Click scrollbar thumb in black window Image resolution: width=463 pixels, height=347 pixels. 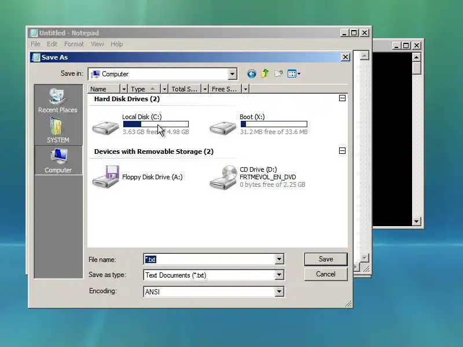pos(416,68)
